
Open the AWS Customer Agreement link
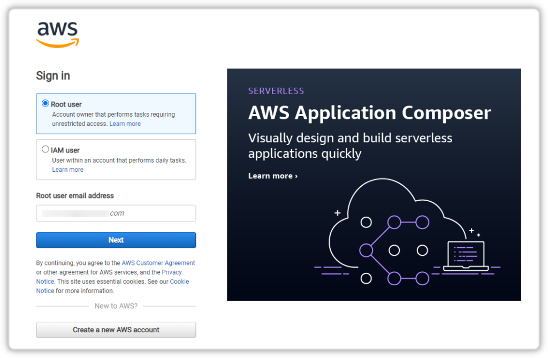click(158, 263)
